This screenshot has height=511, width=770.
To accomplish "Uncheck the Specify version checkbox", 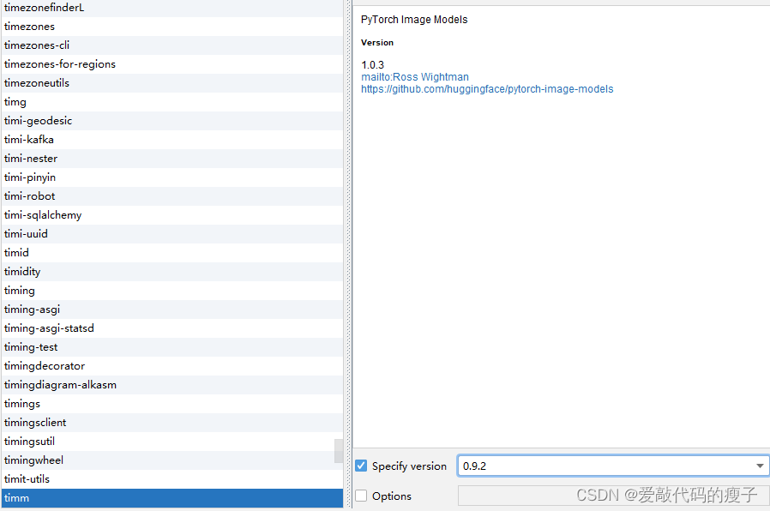I will point(361,466).
